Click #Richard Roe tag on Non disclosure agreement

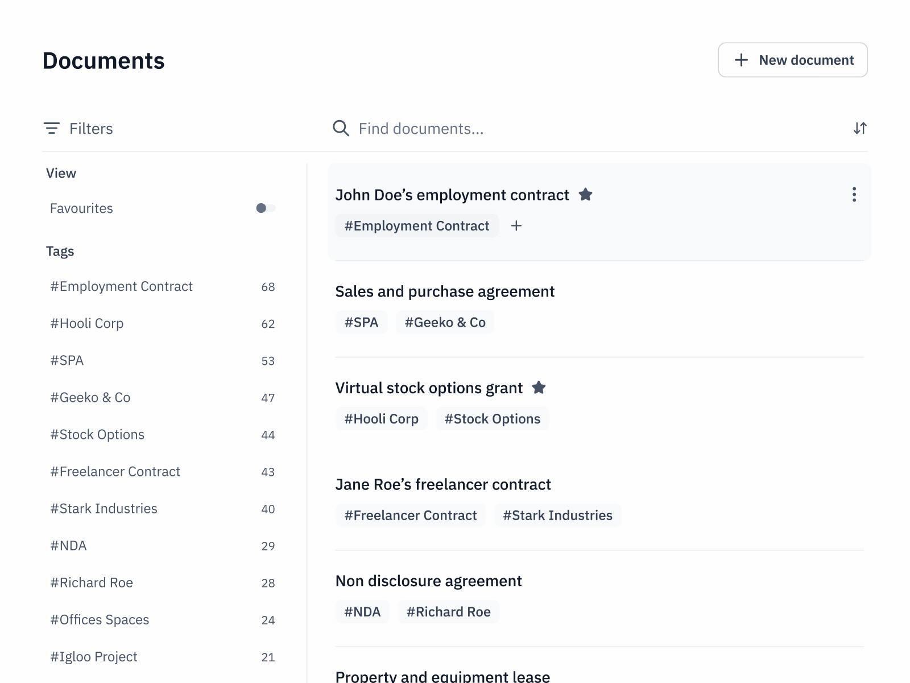(448, 612)
